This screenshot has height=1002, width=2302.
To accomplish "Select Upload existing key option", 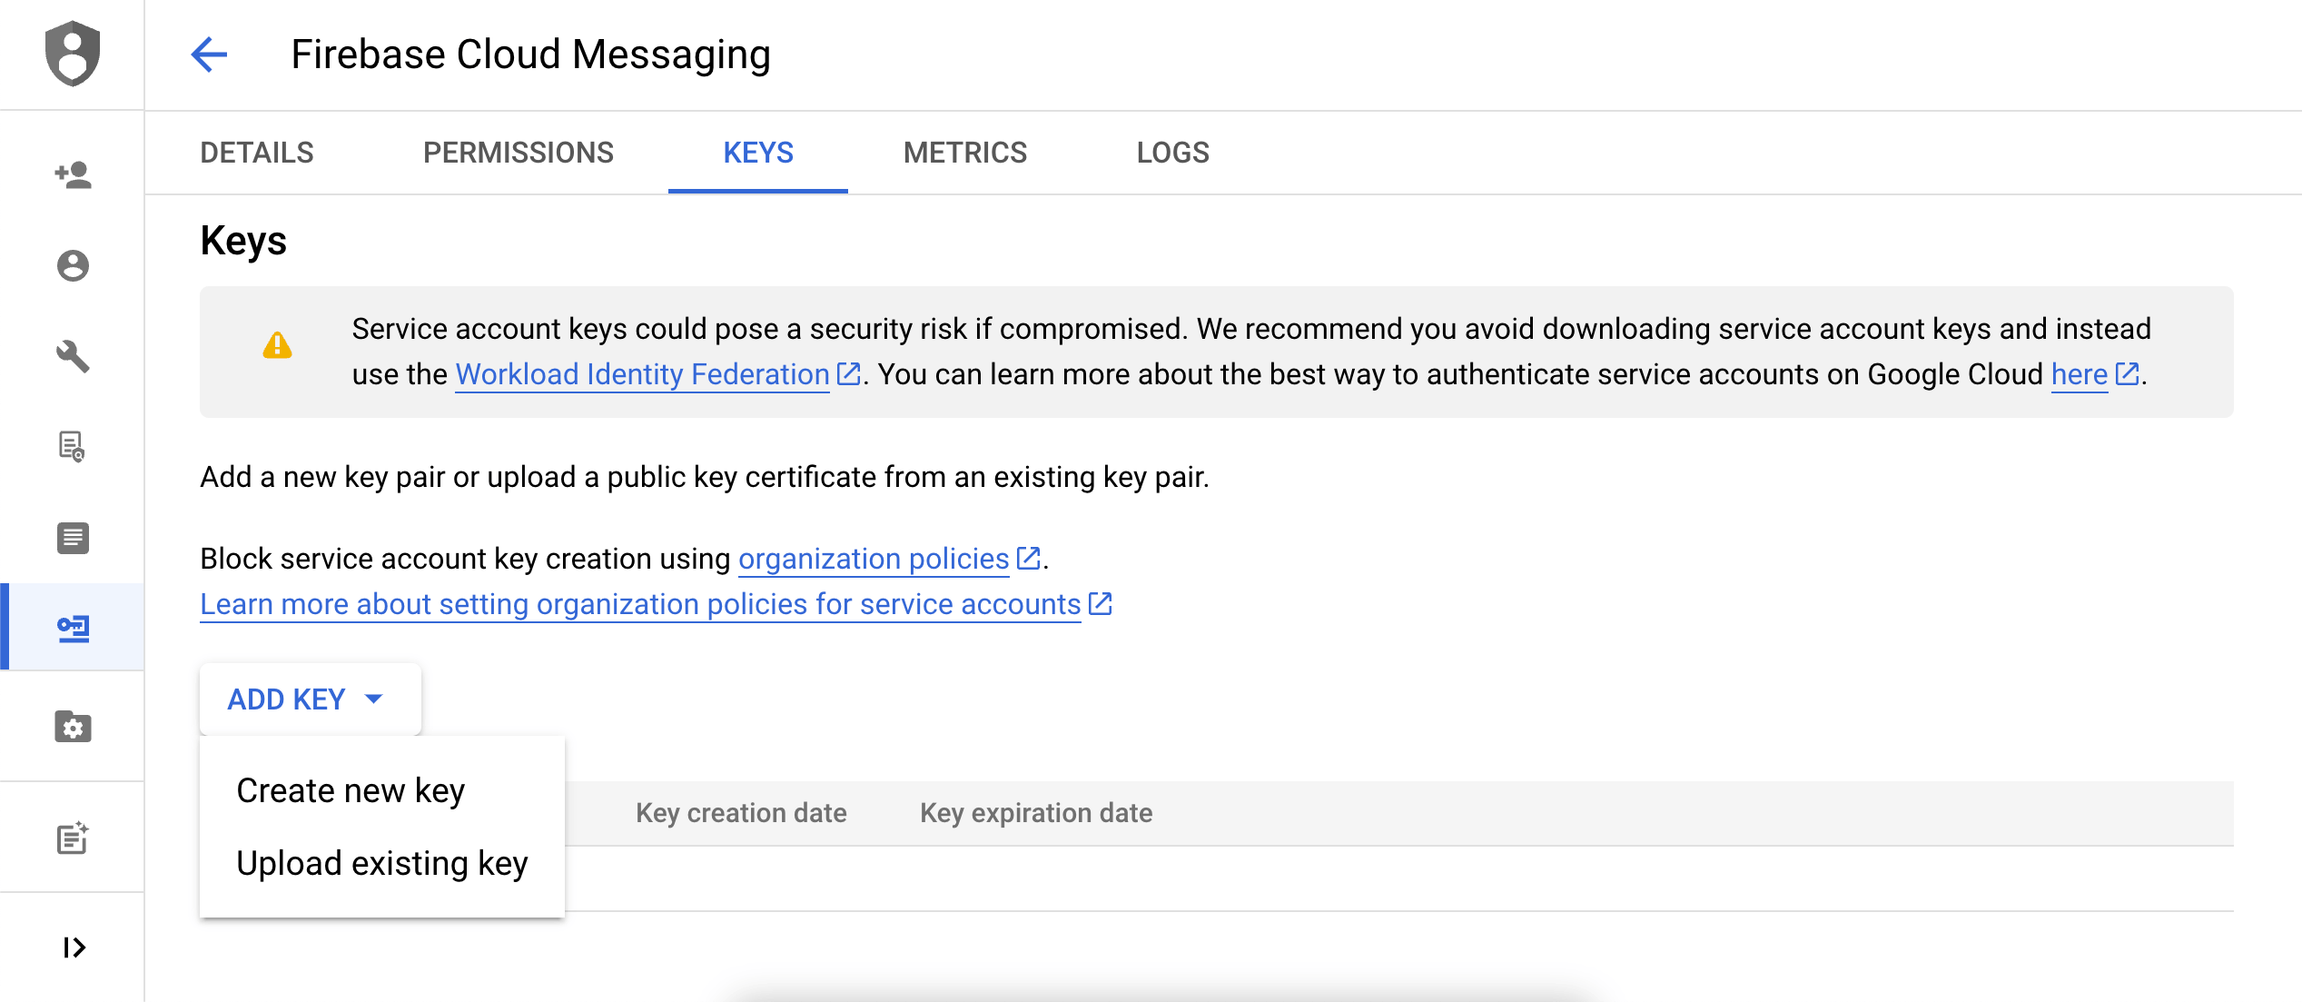I will (x=381, y=863).
